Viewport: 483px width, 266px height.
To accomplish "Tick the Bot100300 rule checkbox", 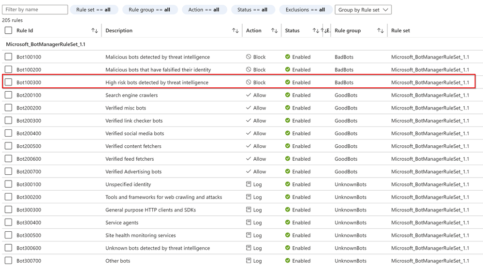I will pyautogui.click(x=9, y=82).
